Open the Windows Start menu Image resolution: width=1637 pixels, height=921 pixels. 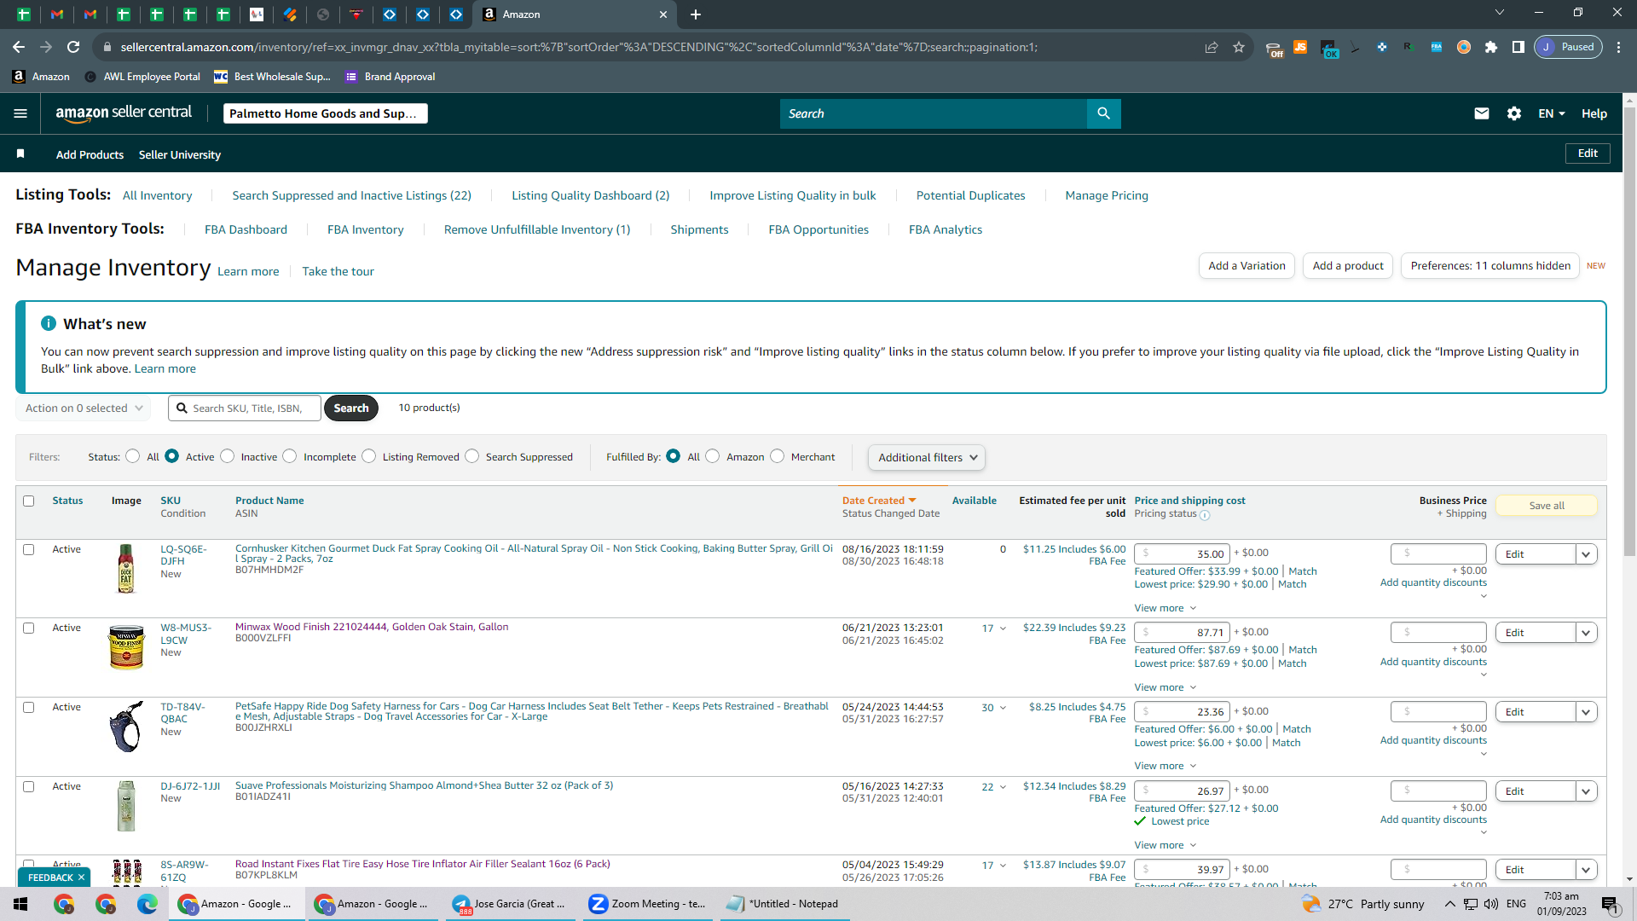click(20, 904)
